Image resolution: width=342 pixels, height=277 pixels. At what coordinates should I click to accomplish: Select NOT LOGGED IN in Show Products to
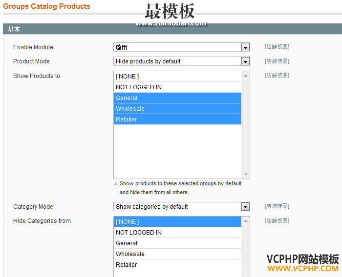[x=177, y=87]
